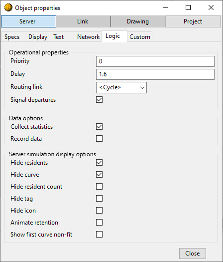This screenshot has height=262, width=223.
Task: Select the Network sub-tab
Action: [88, 37]
